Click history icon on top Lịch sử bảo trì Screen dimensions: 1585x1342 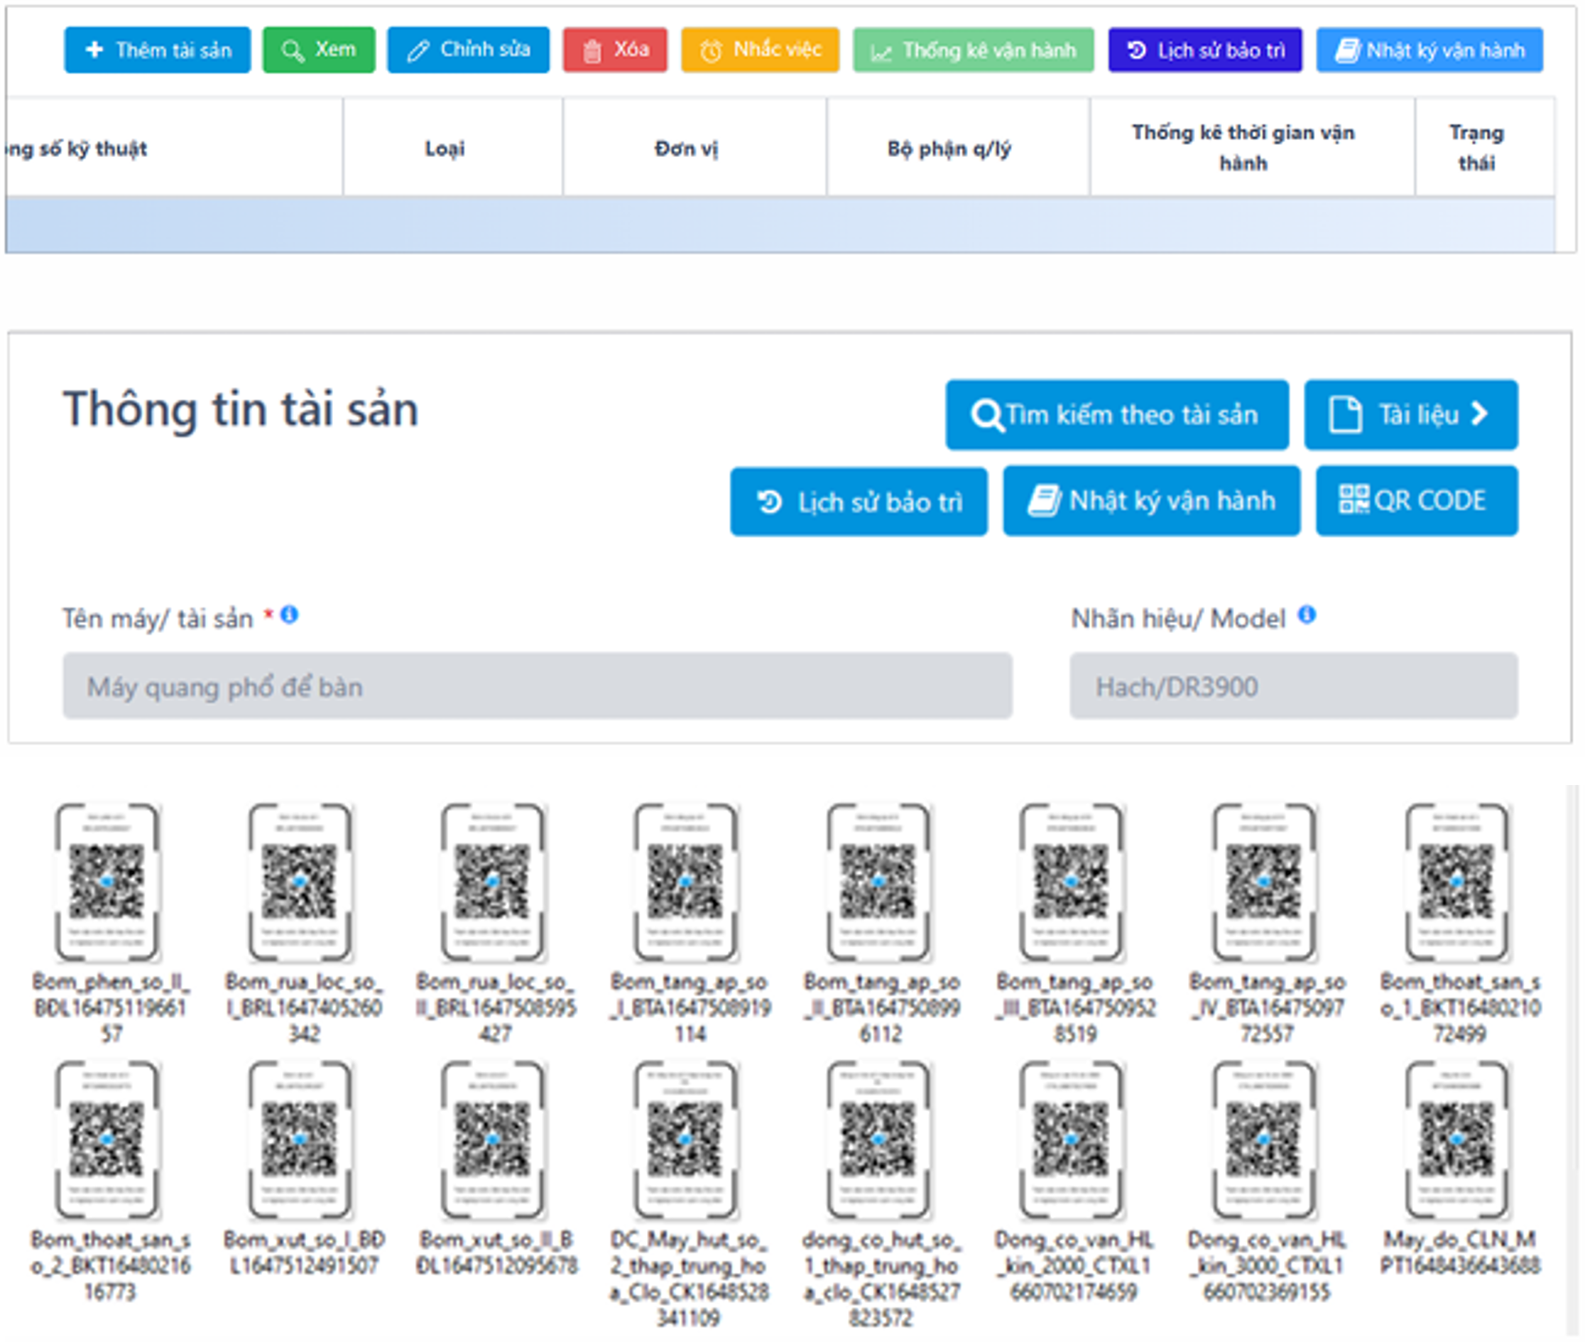(x=1137, y=51)
